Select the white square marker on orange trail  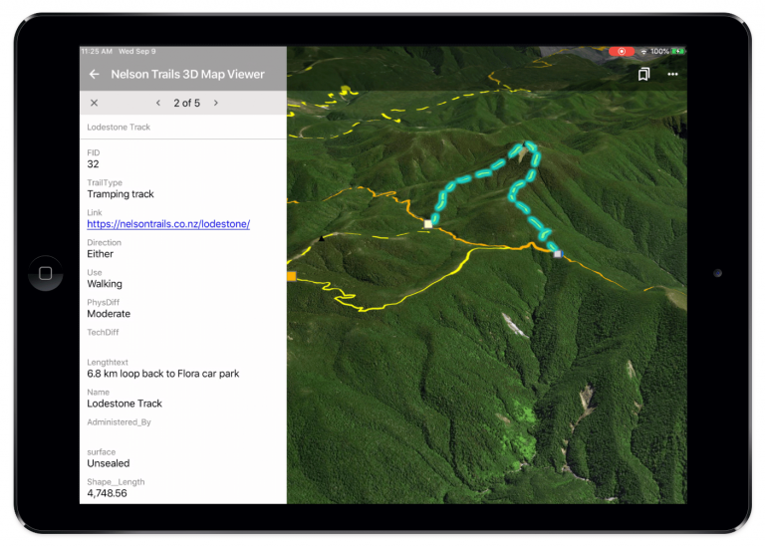(x=428, y=224)
